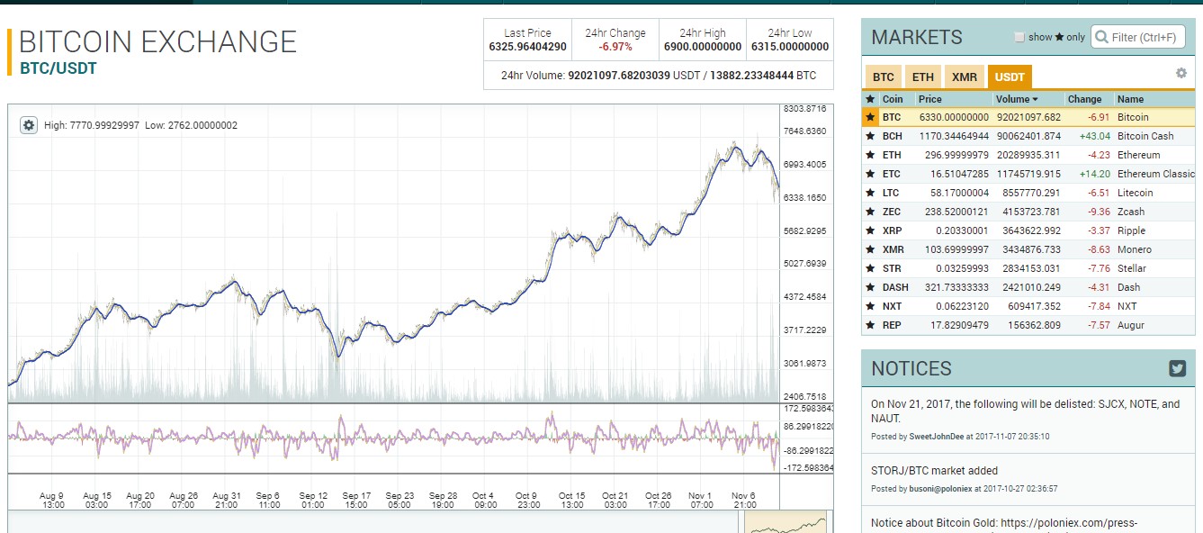Viewport: 1203px width, 533px height.
Task: Switch to the ETH markets tab
Action: click(923, 77)
